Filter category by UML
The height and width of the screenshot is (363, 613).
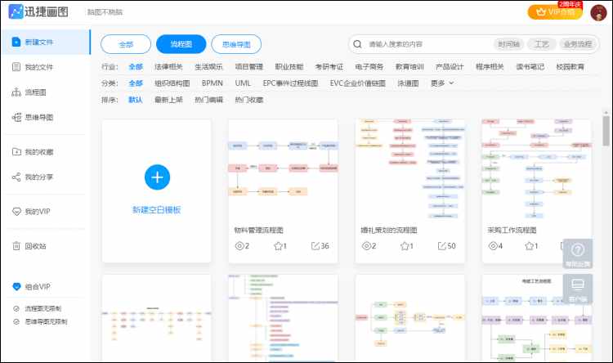coord(243,83)
